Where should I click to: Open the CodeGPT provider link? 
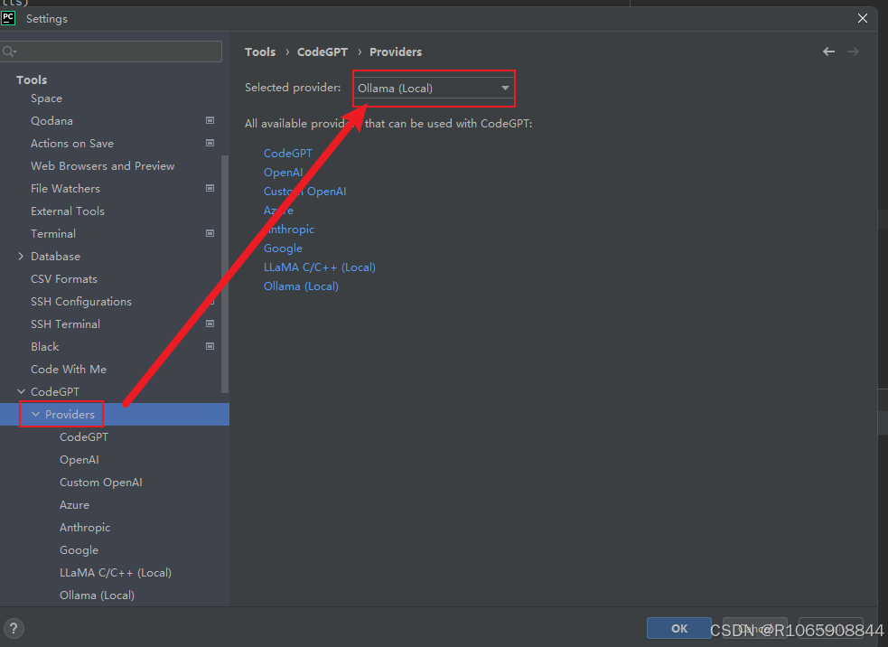287,153
